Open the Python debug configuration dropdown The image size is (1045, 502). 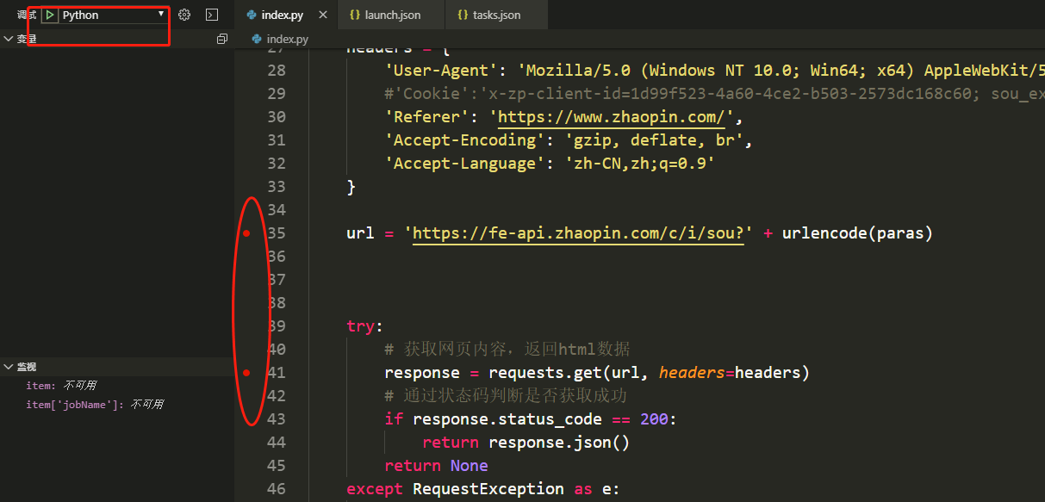pos(113,15)
